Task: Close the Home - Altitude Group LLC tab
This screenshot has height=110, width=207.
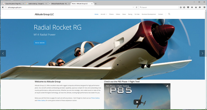Action: 92,4
